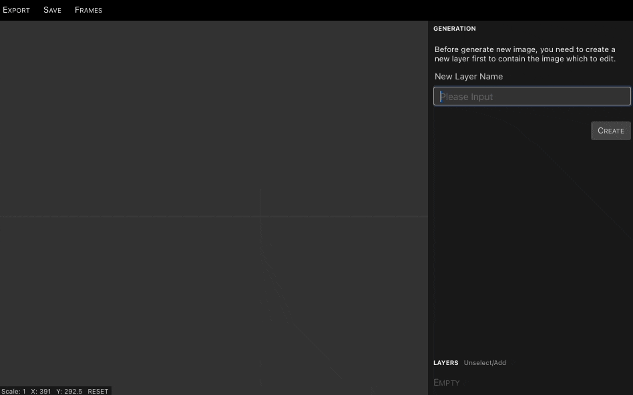This screenshot has width=633, height=395.
Task: Click the instruction text about creating a layer
Action: 525,54
